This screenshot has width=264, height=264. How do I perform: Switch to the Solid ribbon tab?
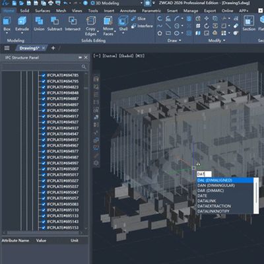(24, 11)
